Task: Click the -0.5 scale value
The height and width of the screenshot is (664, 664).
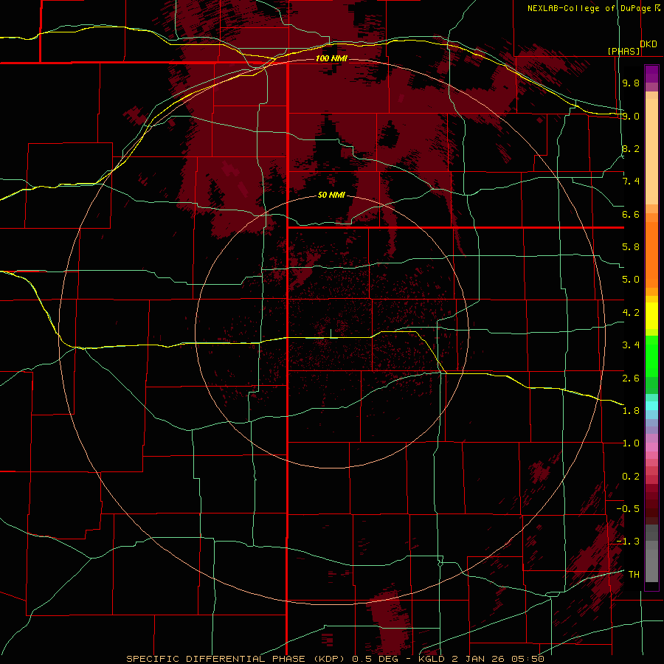Action: click(x=628, y=509)
